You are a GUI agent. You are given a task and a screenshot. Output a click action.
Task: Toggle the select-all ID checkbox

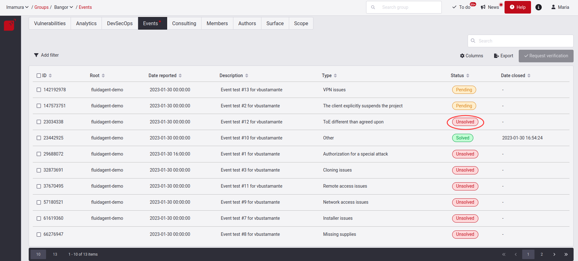[x=39, y=76]
